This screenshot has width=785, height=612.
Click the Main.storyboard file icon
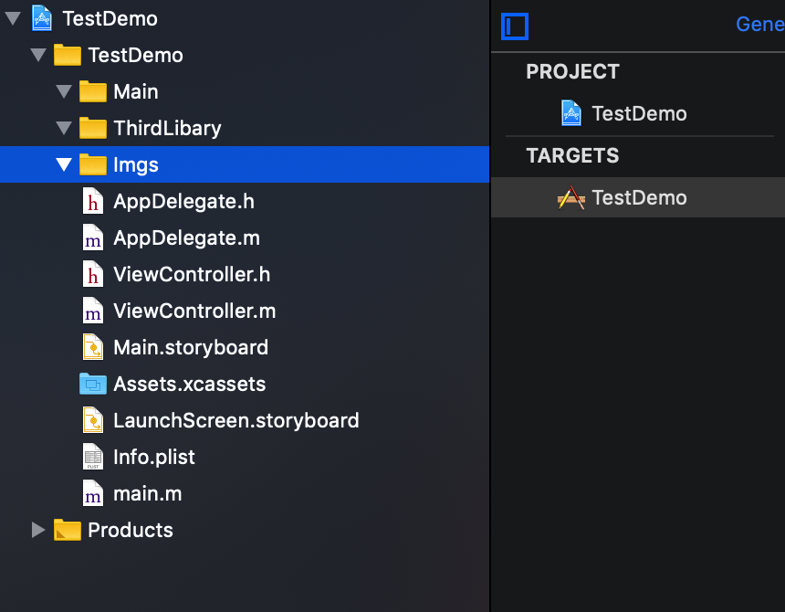(x=92, y=347)
